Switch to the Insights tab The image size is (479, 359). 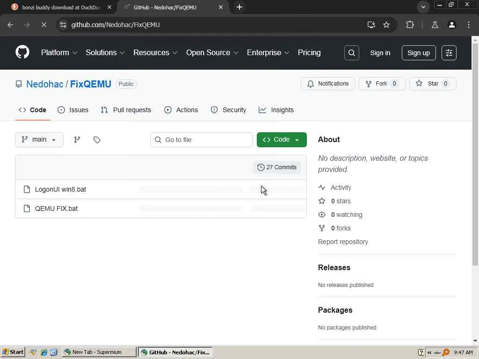[x=276, y=110]
